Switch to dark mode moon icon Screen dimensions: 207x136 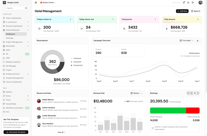click(188, 3)
